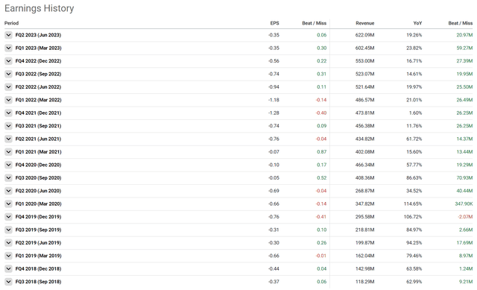Expand the FQ1 2021 (Mar 2021) details

[x=8, y=152]
